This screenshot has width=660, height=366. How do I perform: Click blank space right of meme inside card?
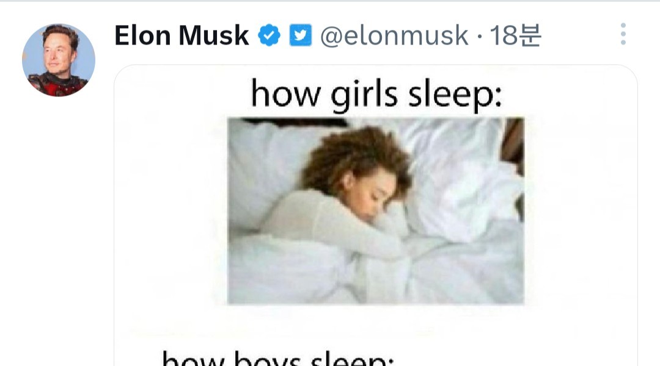point(581,210)
